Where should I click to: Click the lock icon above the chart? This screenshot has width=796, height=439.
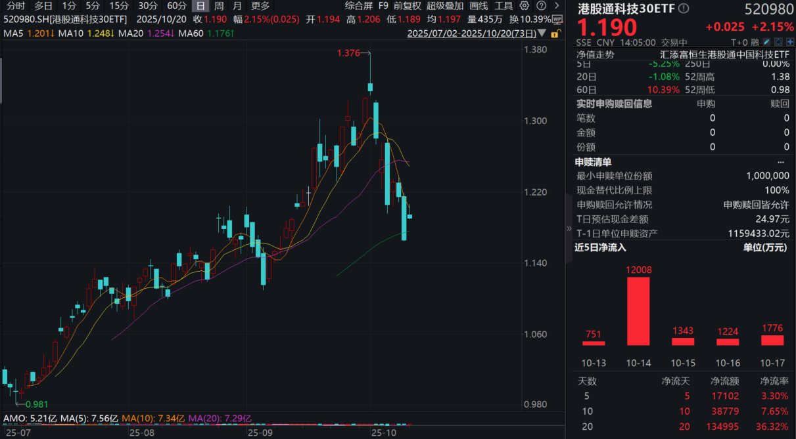555,32
